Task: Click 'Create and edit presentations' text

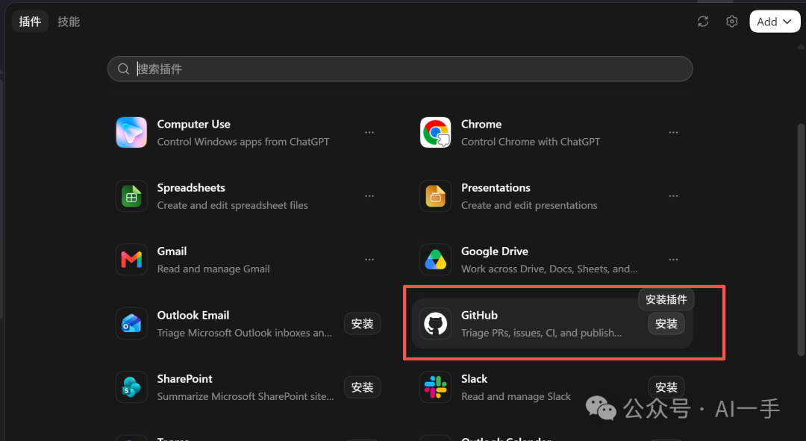Action: pyautogui.click(x=529, y=206)
